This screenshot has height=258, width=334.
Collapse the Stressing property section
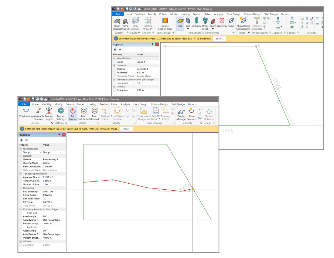(x=20, y=188)
